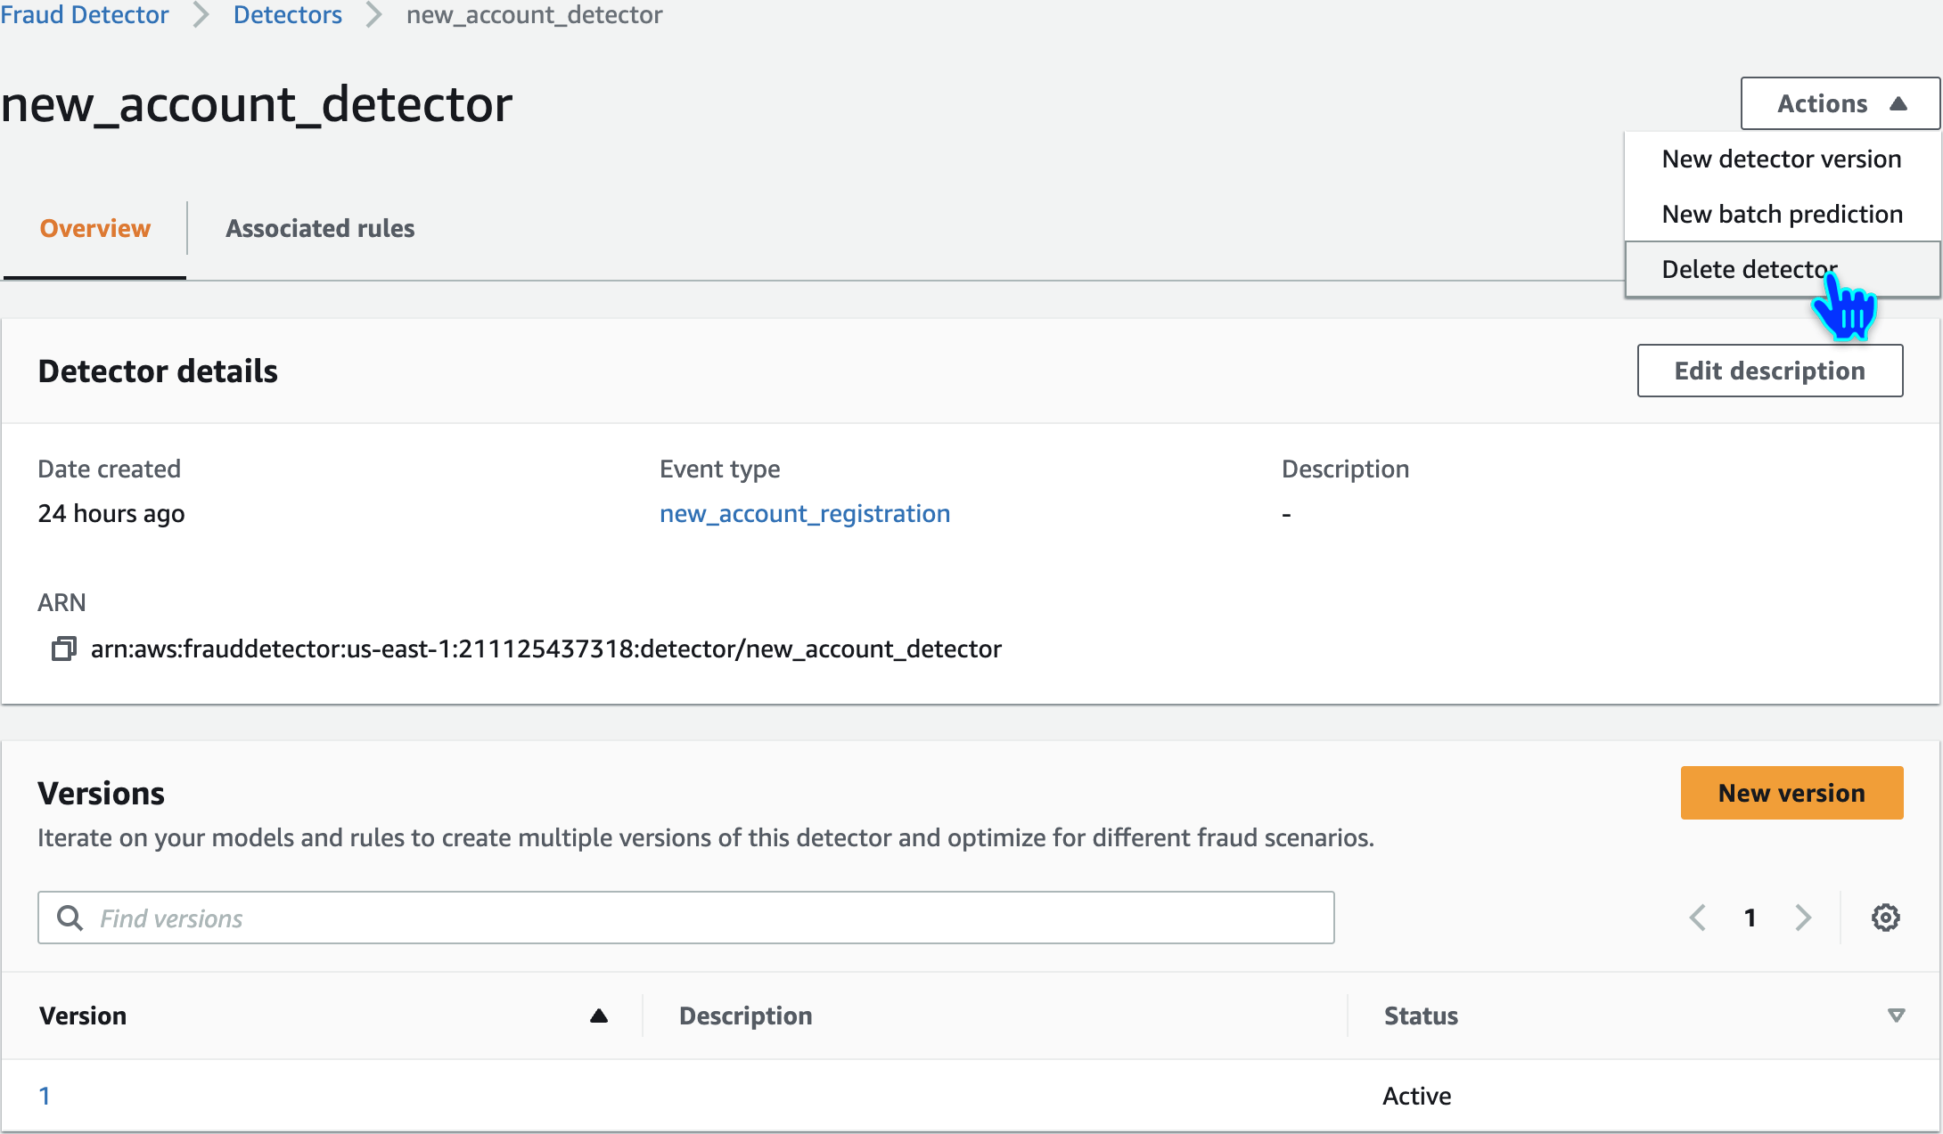
Task: Switch to Associated rules tab
Action: tap(320, 228)
